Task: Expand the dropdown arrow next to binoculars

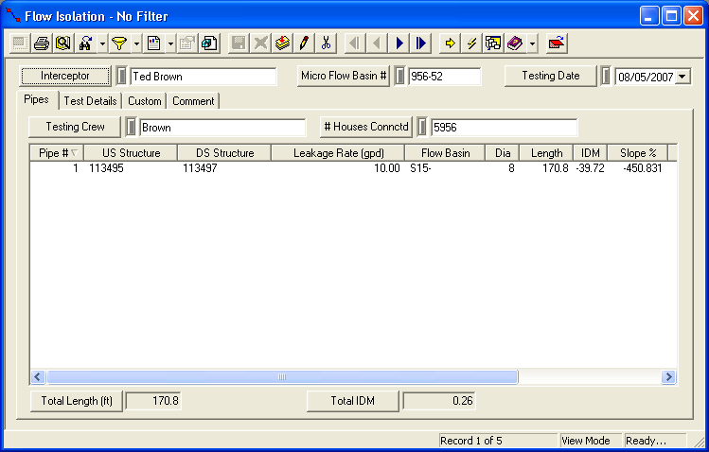Action: (x=102, y=43)
